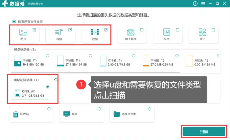This screenshot has width=230, height=140.
Task: Uncheck the 图片 checkbox
Action: (x=34, y=30)
